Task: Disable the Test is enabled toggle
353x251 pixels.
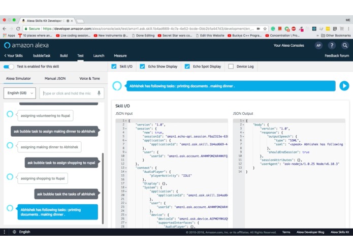Action: coord(9,67)
